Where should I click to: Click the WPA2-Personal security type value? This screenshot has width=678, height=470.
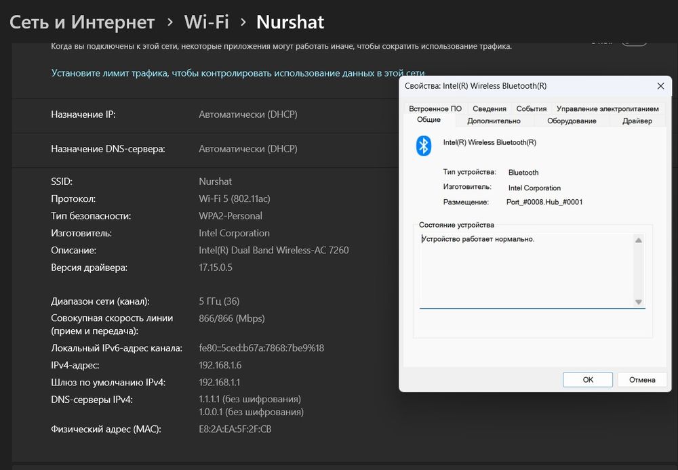click(231, 215)
